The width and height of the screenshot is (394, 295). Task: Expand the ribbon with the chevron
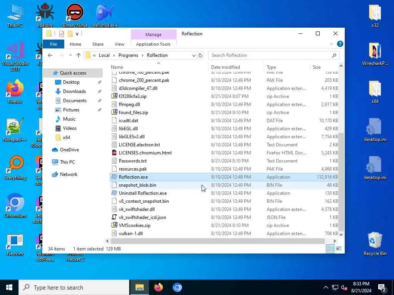pos(331,44)
